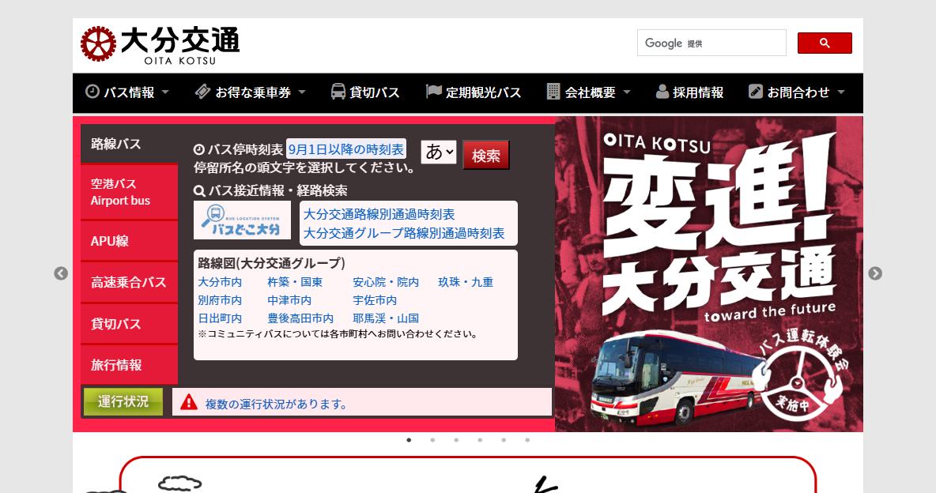Open 安心院・院内 route map link
936x493 pixels.
tap(386, 282)
